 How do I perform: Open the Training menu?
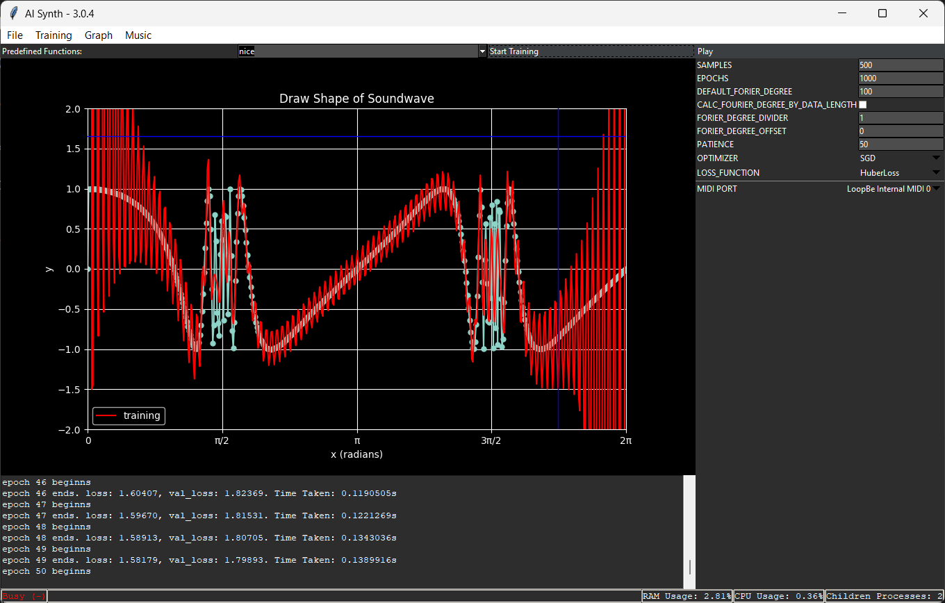[x=54, y=35]
